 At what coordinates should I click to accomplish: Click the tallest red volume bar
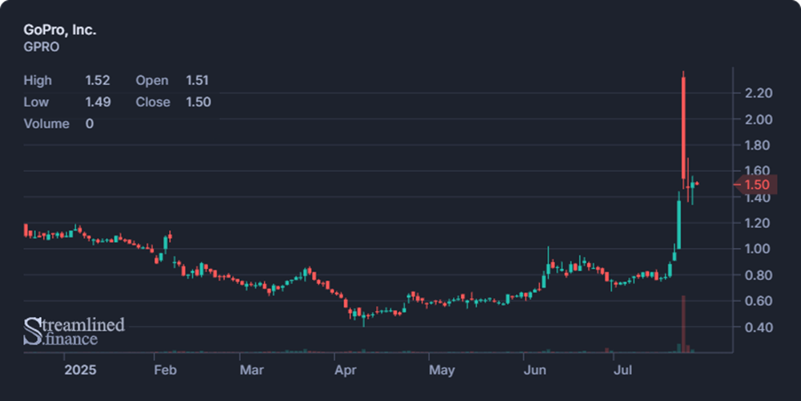tap(683, 324)
